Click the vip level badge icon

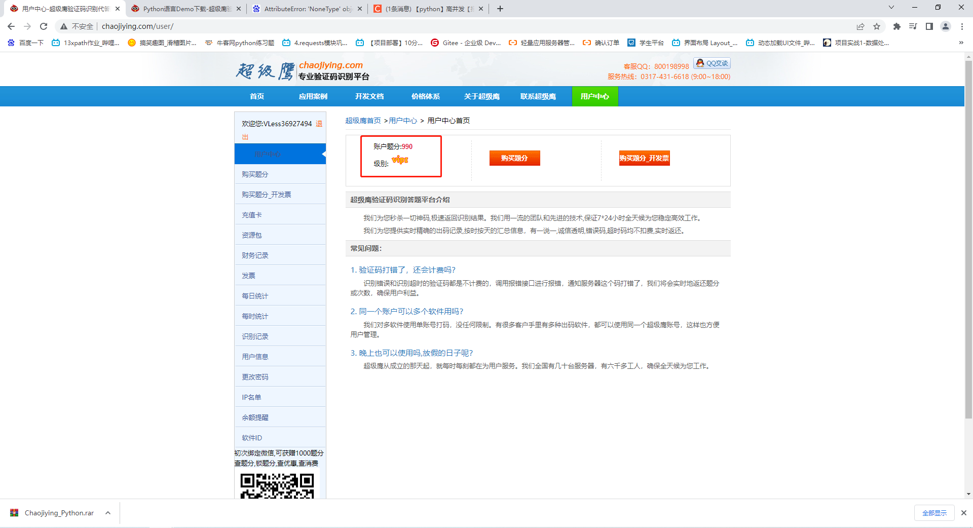coord(400,160)
